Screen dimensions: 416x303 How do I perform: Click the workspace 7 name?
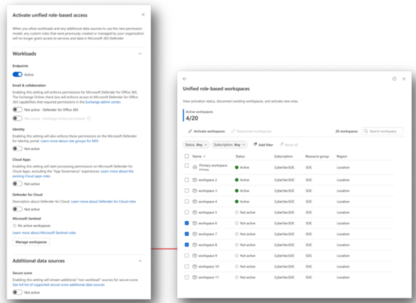pyautogui.click(x=207, y=234)
